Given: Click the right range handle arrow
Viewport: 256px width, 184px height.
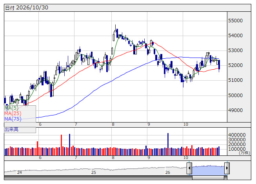Looking at the screenshot, I should (x=227, y=168).
